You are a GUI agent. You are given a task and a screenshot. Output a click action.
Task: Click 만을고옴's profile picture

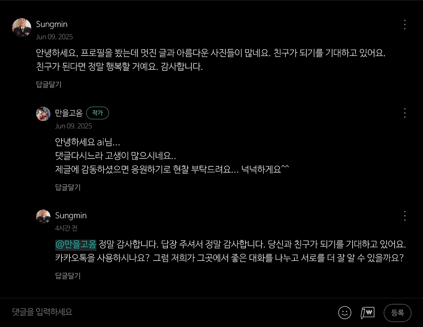pyautogui.click(x=43, y=114)
